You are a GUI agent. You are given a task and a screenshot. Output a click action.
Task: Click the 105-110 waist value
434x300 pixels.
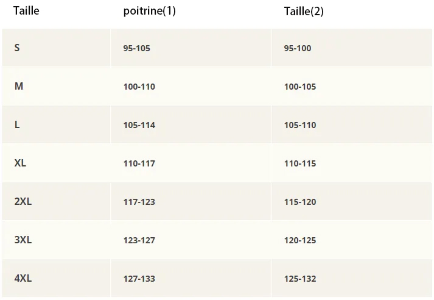300,125
